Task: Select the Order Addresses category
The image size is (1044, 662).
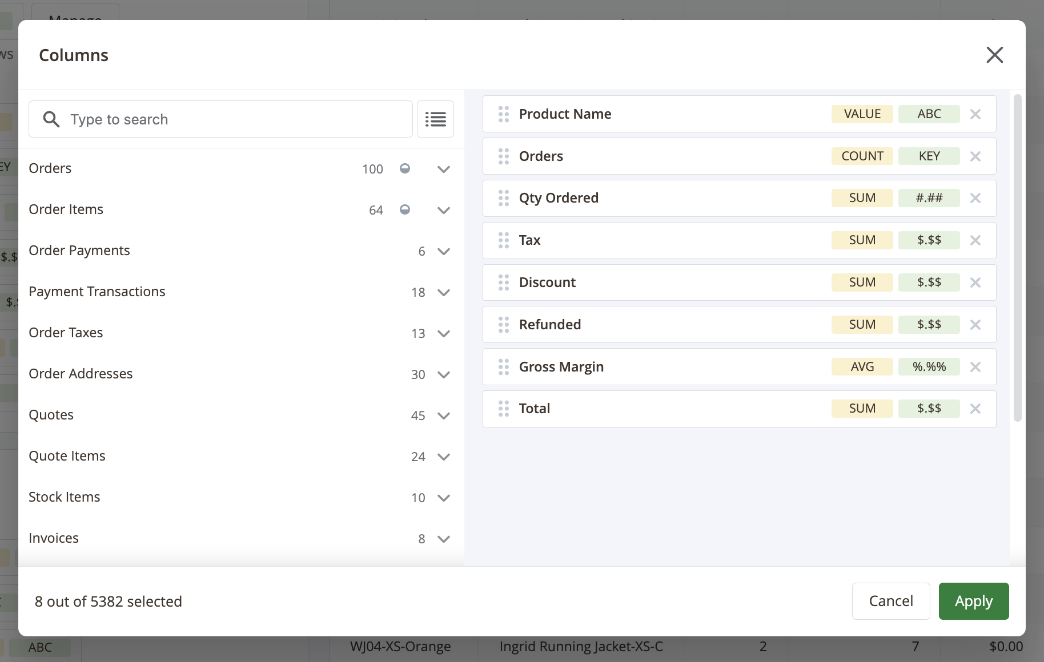Action: (x=81, y=374)
